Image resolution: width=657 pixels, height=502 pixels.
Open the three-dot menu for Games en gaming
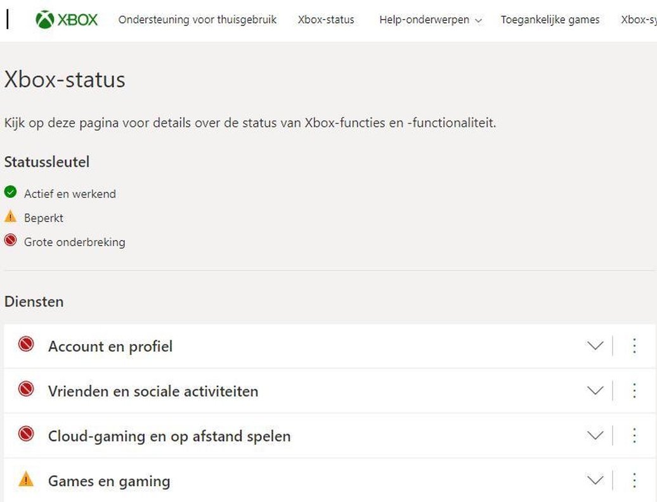pyautogui.click(x=634, y=480)
